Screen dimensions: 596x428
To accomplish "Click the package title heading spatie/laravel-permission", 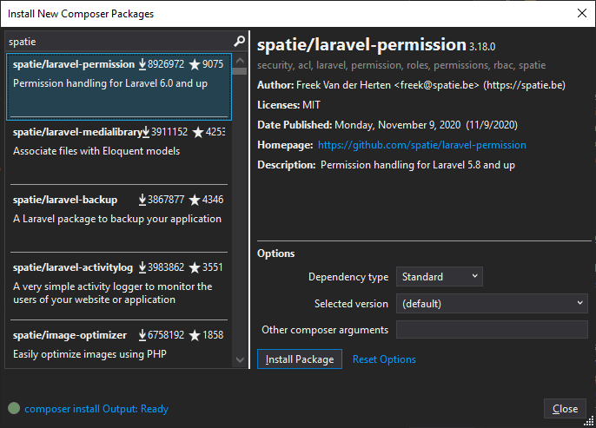I will 361,45.
